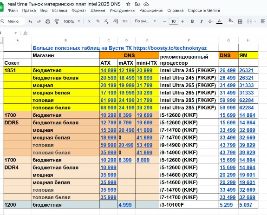
Task: Open the fill color paint bucket
Action: point(231,21)
